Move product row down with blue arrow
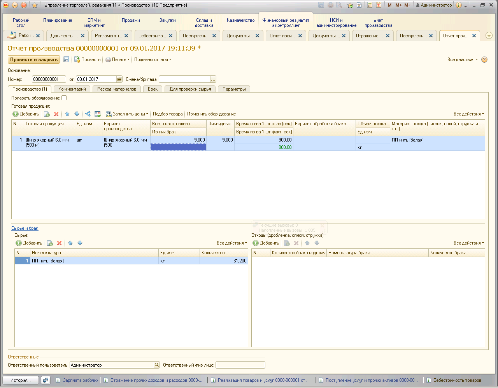This screenshot has width=498, height=388. click(77, 114)
